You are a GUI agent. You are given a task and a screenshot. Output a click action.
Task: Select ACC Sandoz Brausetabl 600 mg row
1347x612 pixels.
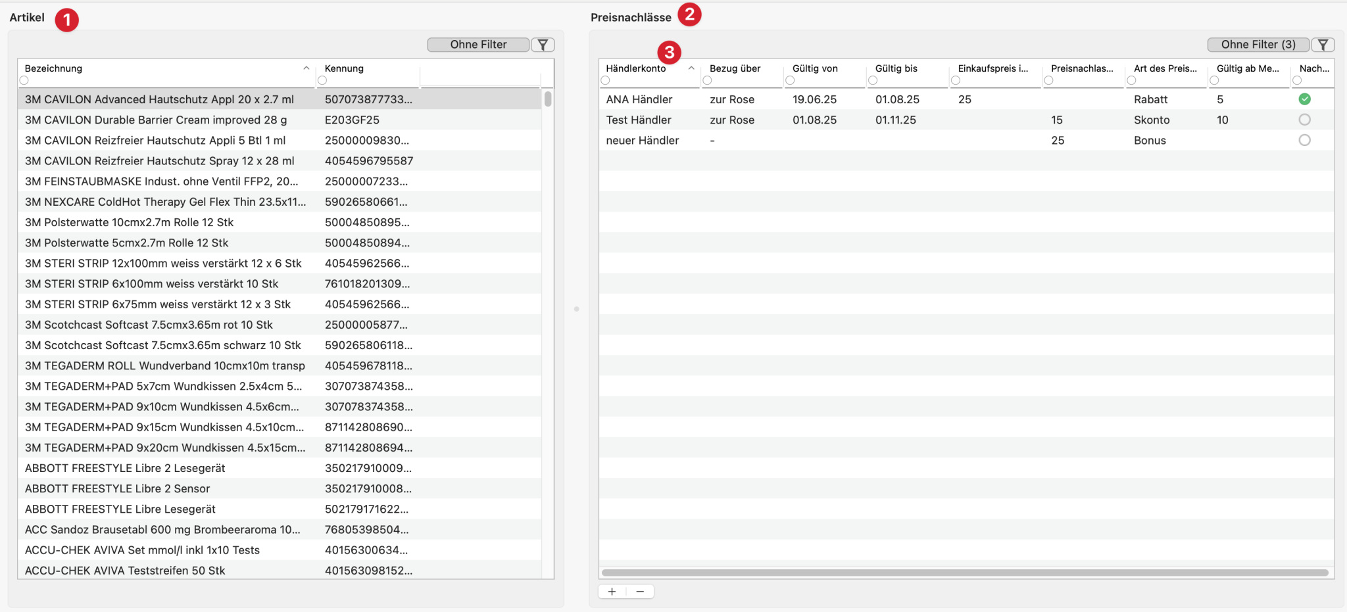pyautogui.click(x=280, y=529)
